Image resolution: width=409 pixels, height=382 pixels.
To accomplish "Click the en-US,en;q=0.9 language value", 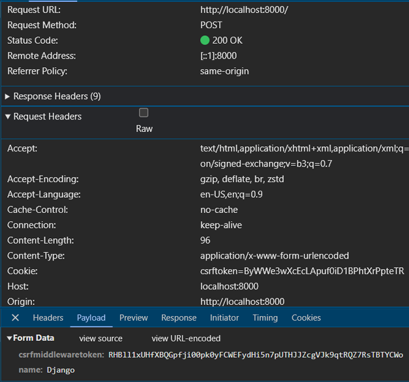I will 232,195.
